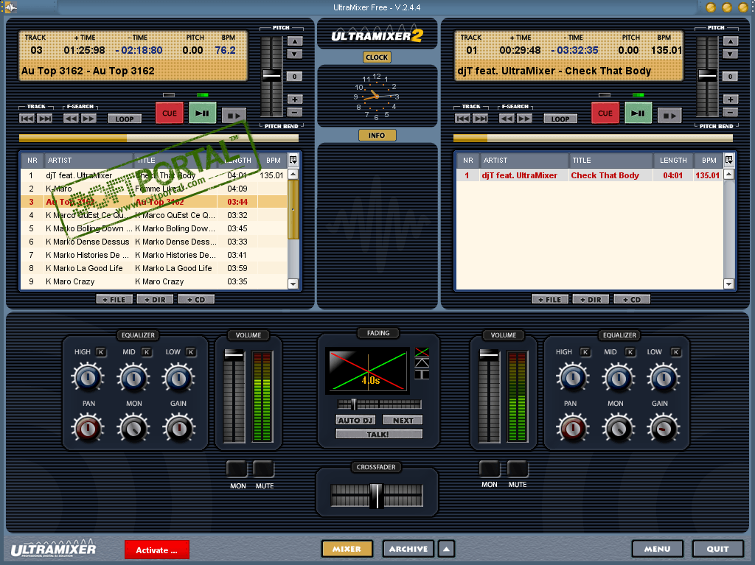The width and height of the screenshot is (755, 565).
Task: Add a file to right playlist
Action: (550, 299)
